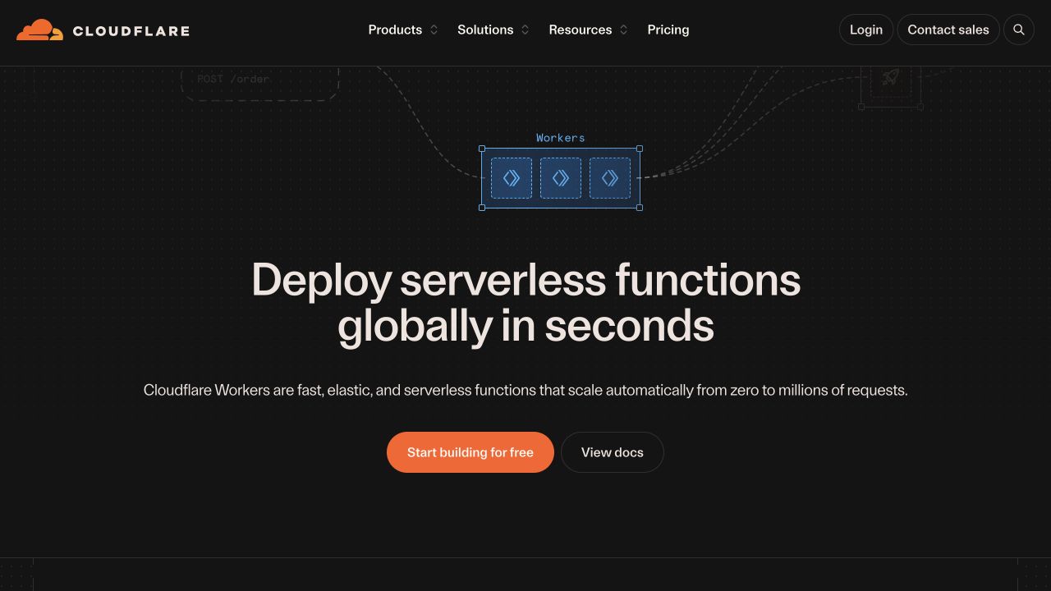Click the Deploy serverless functions headline
The width and height of the screenshot is (1051, 591).
click(525, 302)
